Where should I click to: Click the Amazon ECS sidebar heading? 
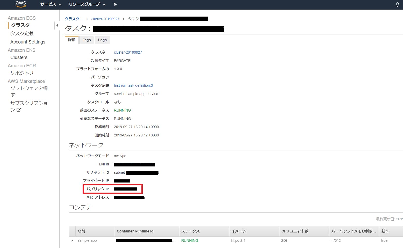coord(22,18)
